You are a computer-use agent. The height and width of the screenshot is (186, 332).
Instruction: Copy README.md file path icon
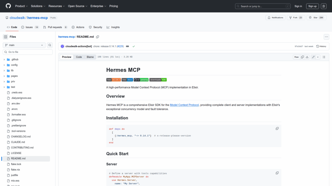tap(97, 37)
